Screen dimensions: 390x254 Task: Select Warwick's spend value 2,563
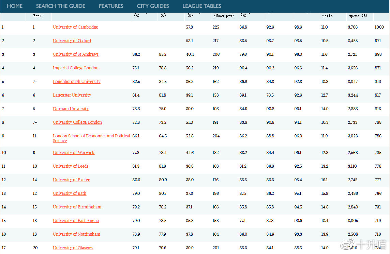tap(353, 153)
